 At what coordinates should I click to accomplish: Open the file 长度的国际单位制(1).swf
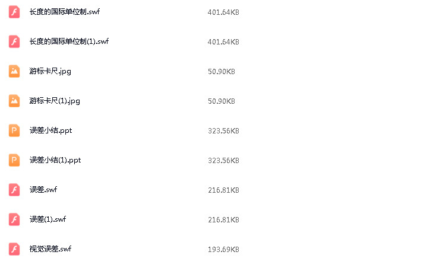point(69,42)
